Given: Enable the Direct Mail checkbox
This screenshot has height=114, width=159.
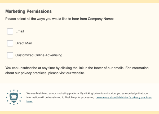Looking at the screenshot, I should 10,43.
